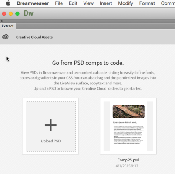Open the Modify menu

click(125, 3)
